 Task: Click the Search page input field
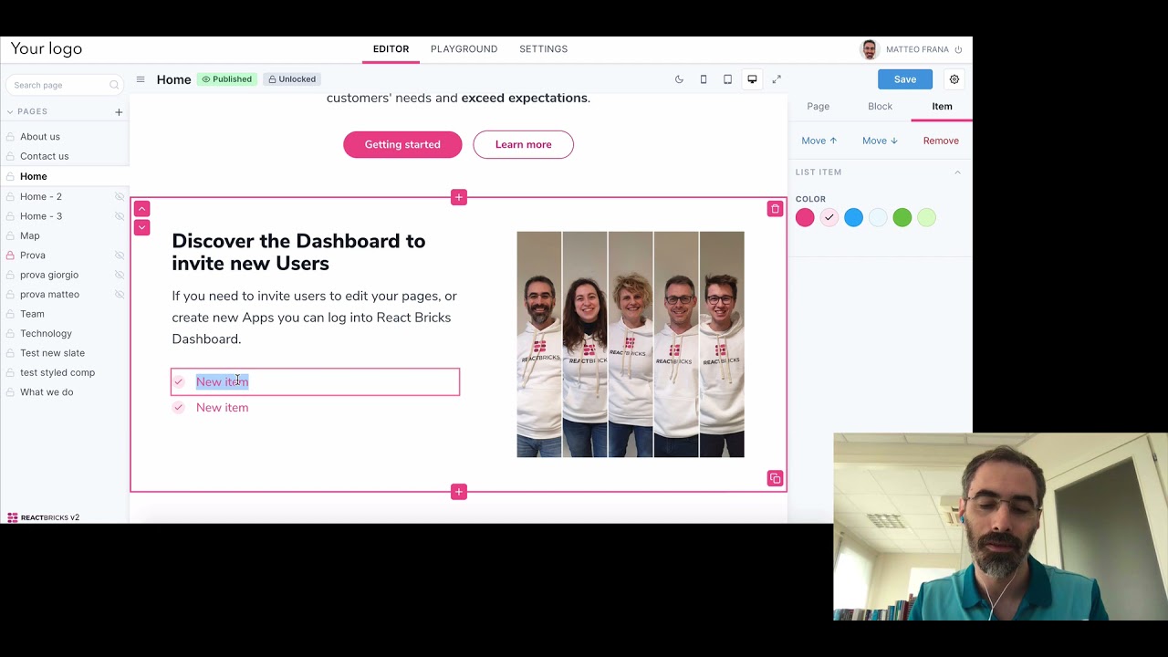[x=64, y=85]
